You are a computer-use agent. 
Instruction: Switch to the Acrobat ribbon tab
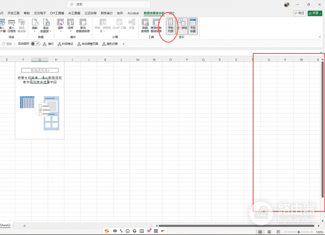(133, 12)
